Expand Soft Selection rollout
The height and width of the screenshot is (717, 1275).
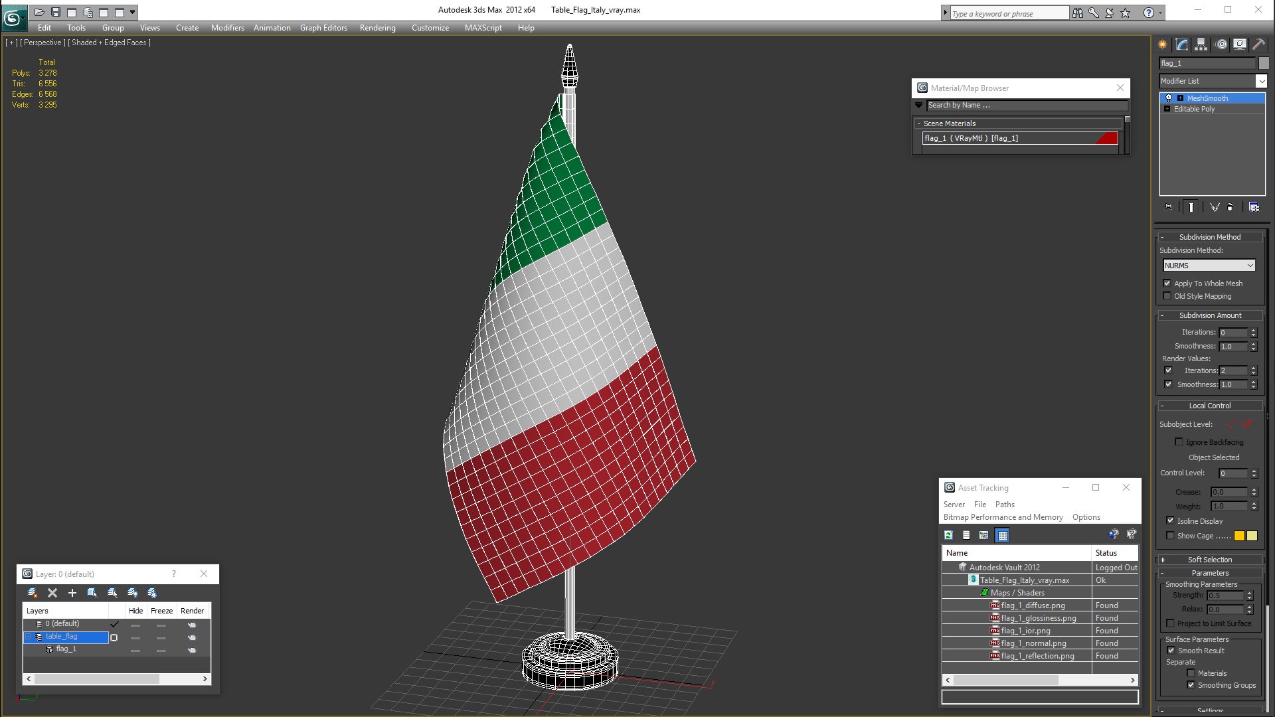[1210, 560]
